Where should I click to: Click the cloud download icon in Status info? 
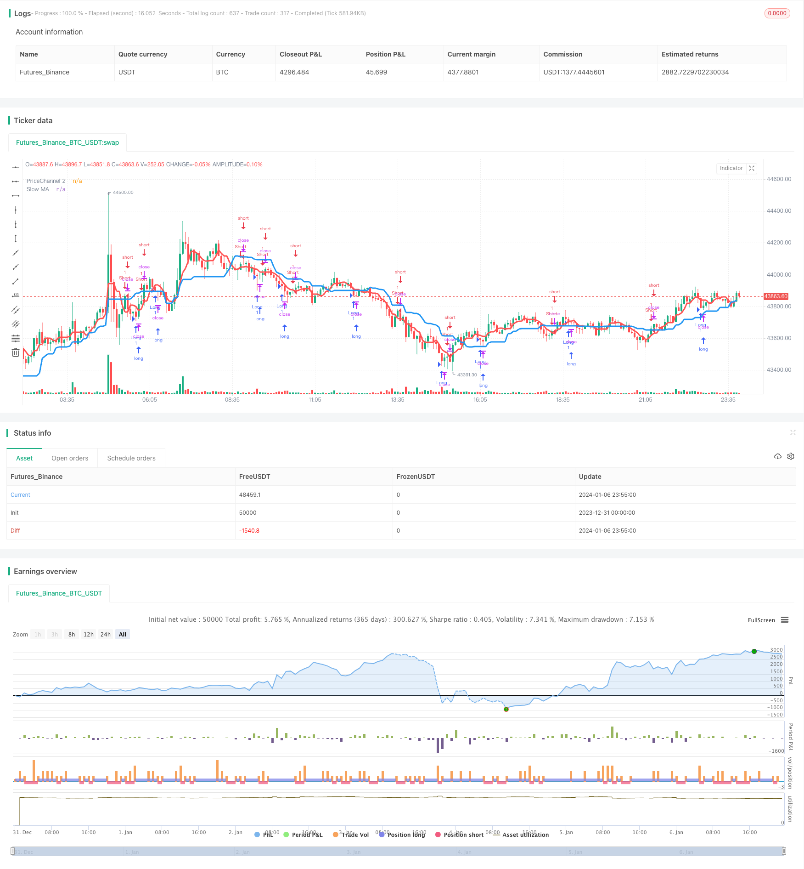[x=778, y=456]
